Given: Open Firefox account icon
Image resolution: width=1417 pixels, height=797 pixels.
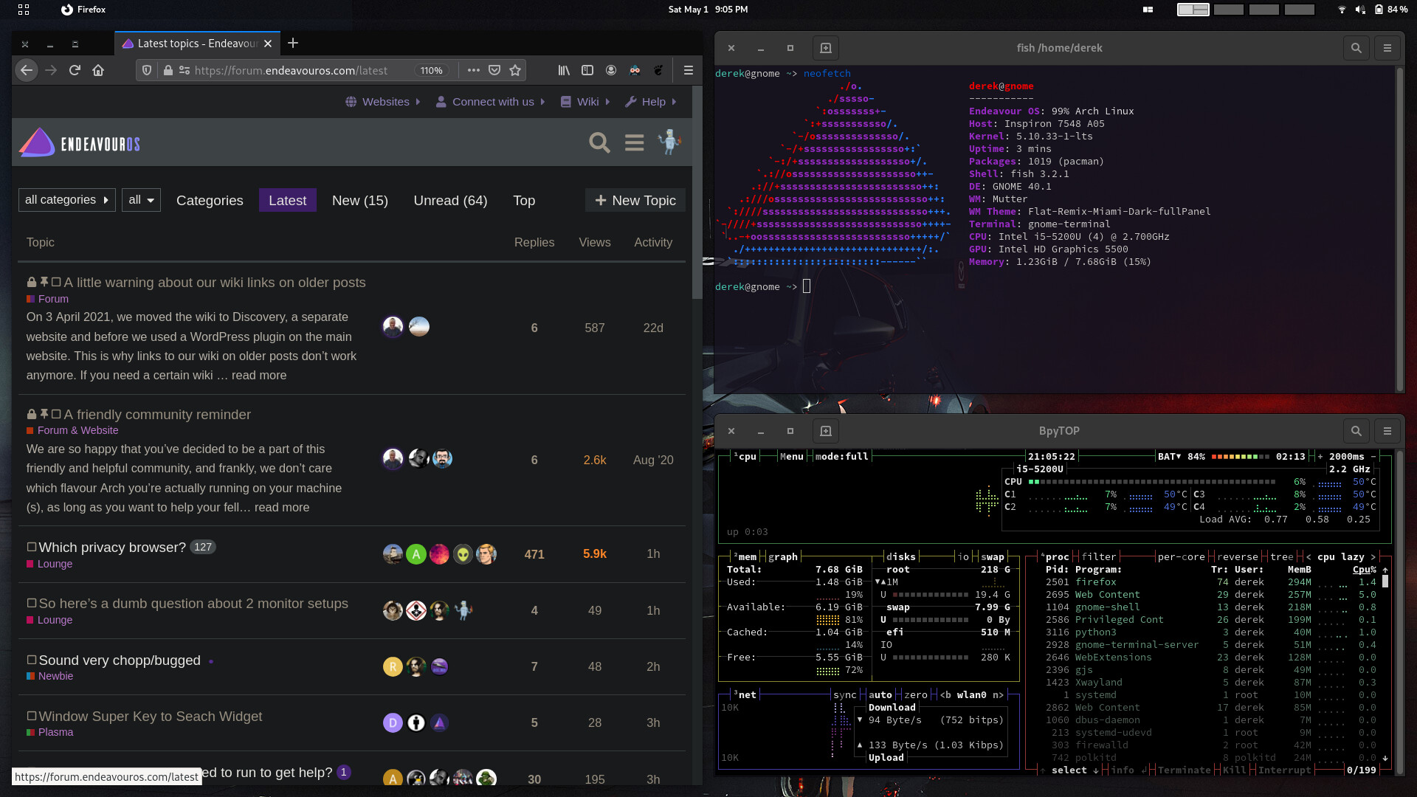Looking at the screenshot, I should (x=611, y=70).
